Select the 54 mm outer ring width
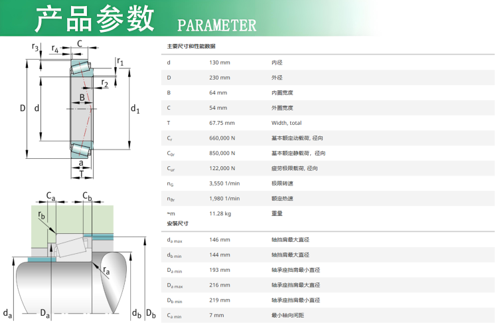This screenshot has height=325, width=498. (x=218, y=108)
